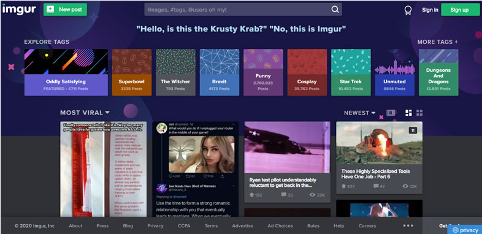482x234 pixels.
Task: Switch to waterfall grid layout
Action: click(408, 113)
